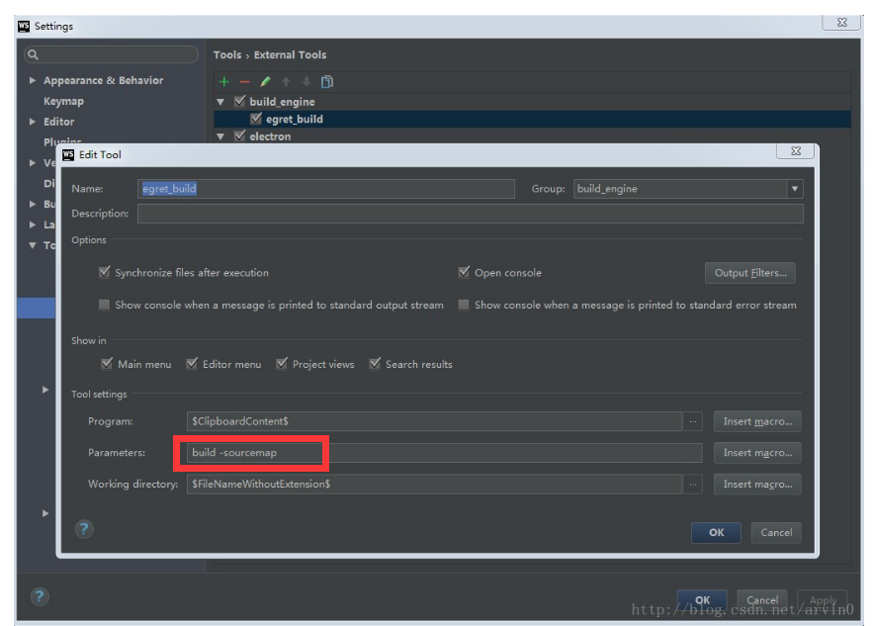The image size is (873, 626).
Task: Uncheck the Editor menu checkbox
Action: (x=192, y=364)
